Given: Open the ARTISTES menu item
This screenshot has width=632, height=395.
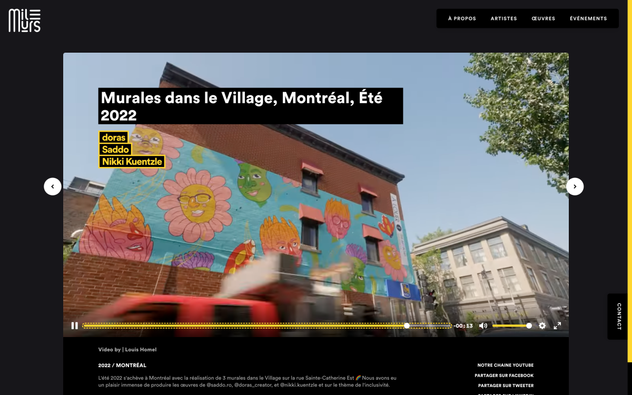Looking at the screenshot, I should point(503,18).
